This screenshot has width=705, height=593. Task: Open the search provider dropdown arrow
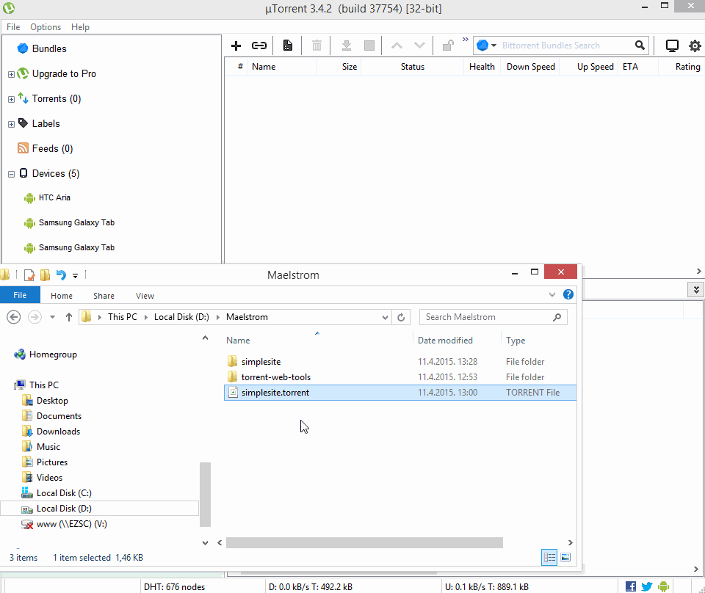495,46
